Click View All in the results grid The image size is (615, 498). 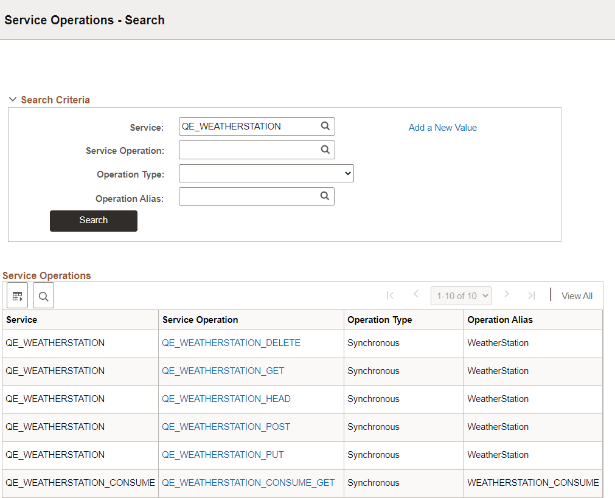tap(576, 296)
